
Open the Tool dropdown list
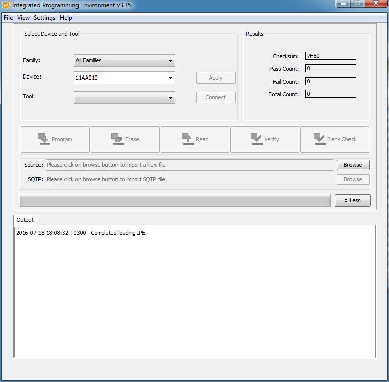pos(124,98)
